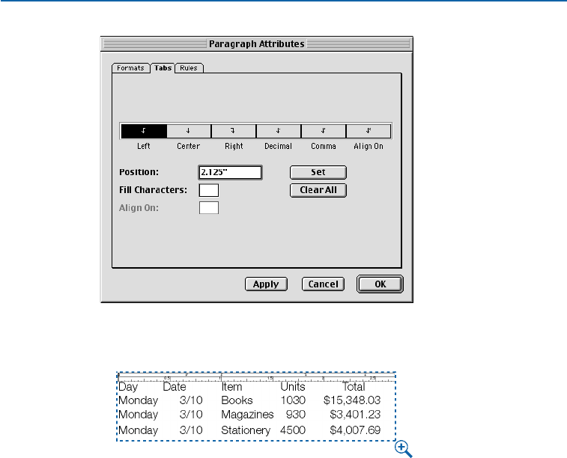Click the 'Magazines' item text
The width and height of the screenshot is (567, 458).
[x=247, y=415]
